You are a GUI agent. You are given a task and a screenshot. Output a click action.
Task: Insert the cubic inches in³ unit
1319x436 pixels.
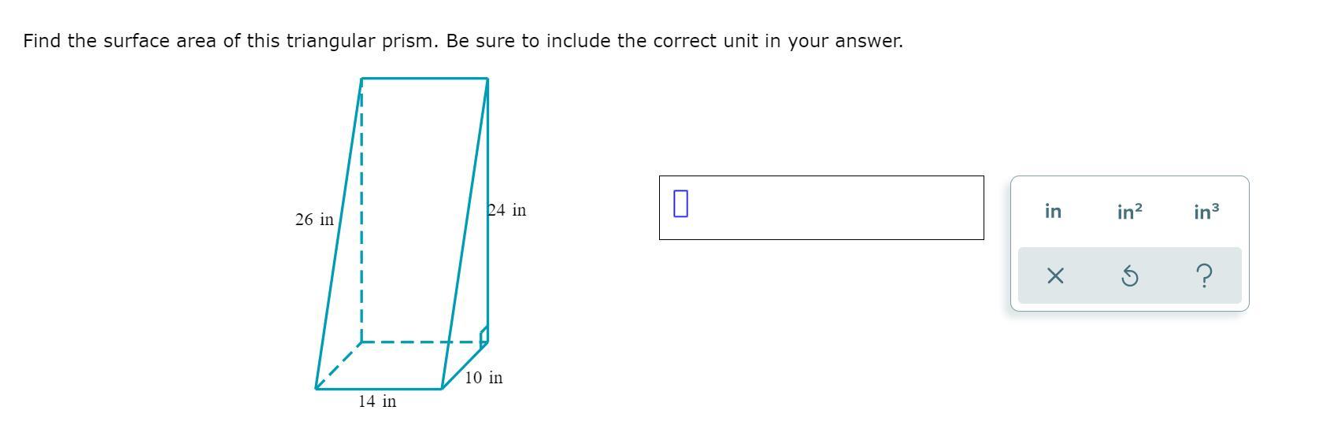coord(1206,211)
